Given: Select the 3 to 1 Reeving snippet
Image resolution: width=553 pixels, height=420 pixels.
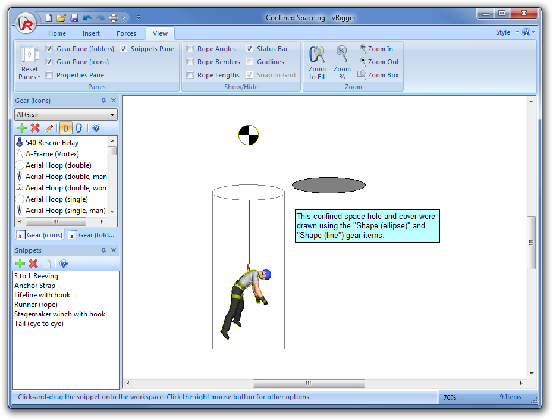Looking at the screenshot, I should [36, 276].
